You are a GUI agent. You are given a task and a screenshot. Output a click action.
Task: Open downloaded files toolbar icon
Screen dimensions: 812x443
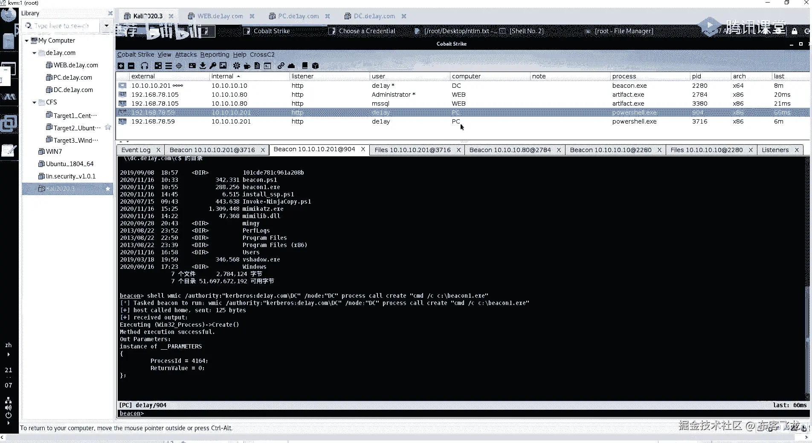click(203, 66)
